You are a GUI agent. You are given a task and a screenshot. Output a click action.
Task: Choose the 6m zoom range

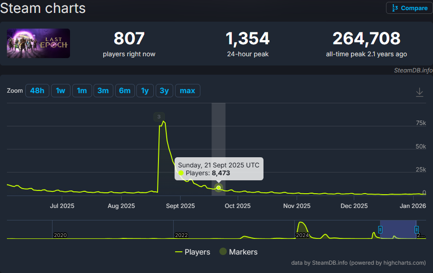(124, 91)
